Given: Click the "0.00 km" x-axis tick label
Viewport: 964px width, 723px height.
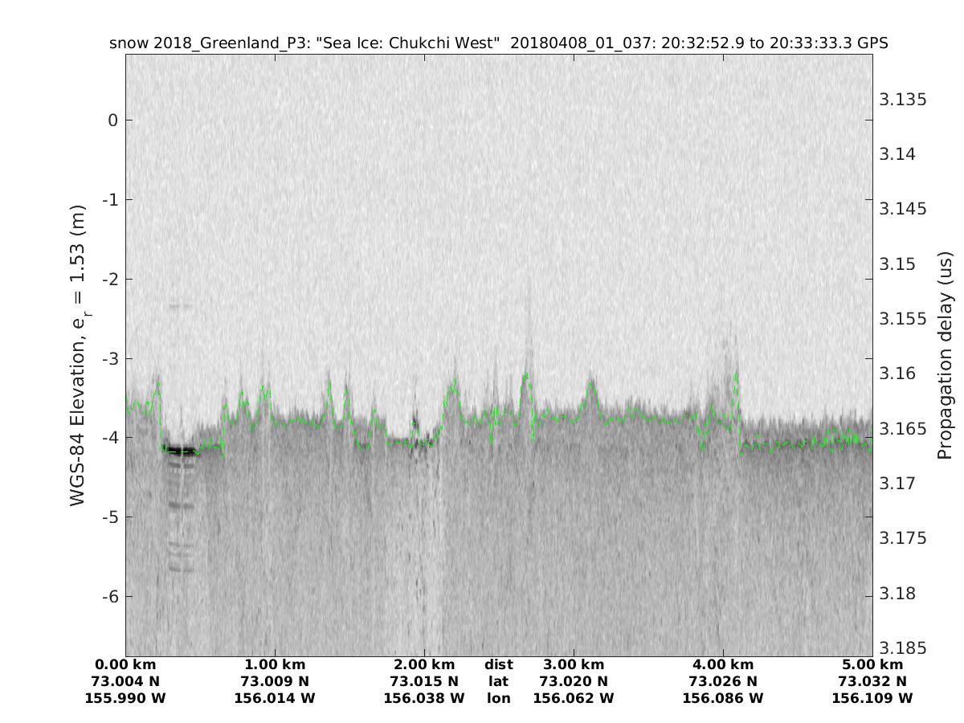Looking at the screenshot, I should (x=125, y=665).
